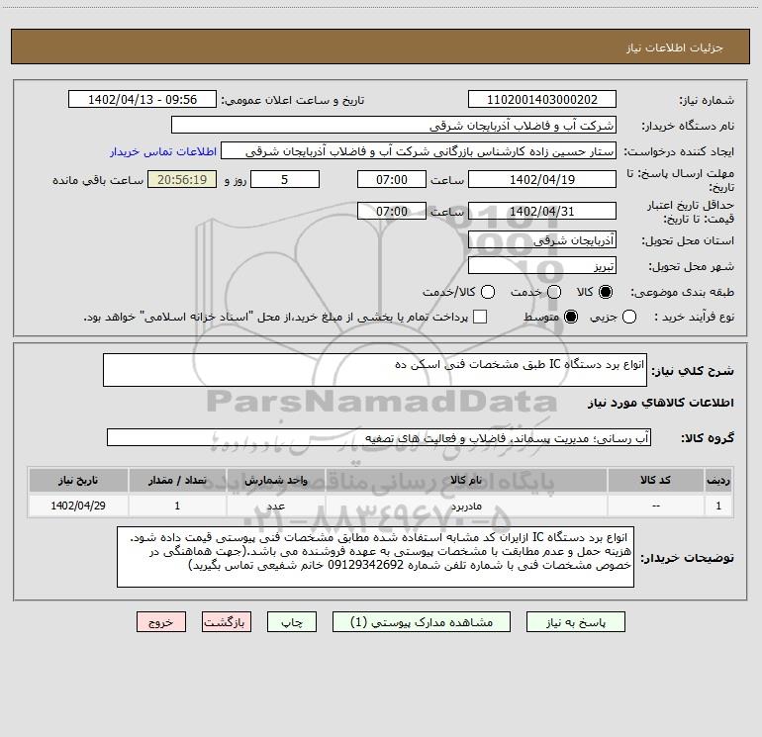Click the need number field 1102001403000202
Screen dimensions: 762x737
click(542, 99)
